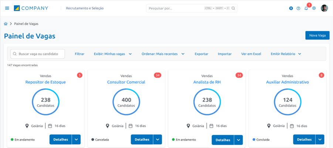
Task: Open the notifications bell
Action: click(306, 8)
